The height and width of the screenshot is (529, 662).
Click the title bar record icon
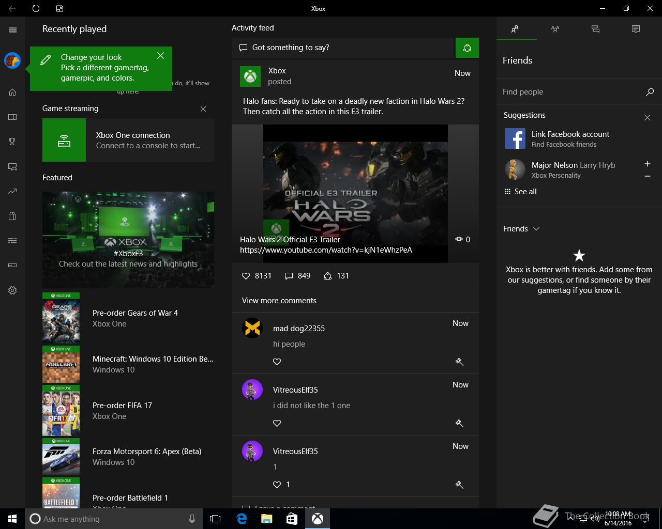coord(59,8)
